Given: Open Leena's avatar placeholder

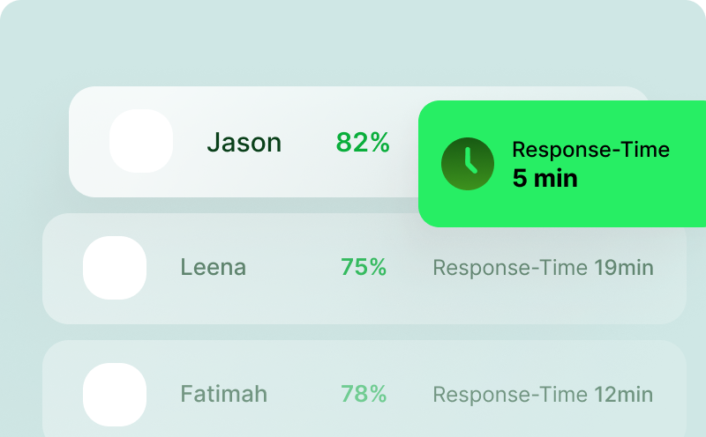Looking at the screenshot, I should coord(115,268).
